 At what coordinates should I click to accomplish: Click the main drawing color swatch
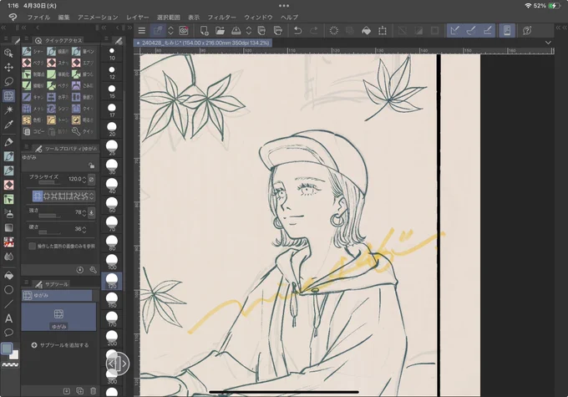[7, 349]
